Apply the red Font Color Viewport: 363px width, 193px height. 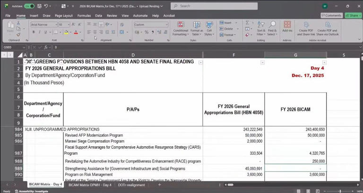(76, 32)
